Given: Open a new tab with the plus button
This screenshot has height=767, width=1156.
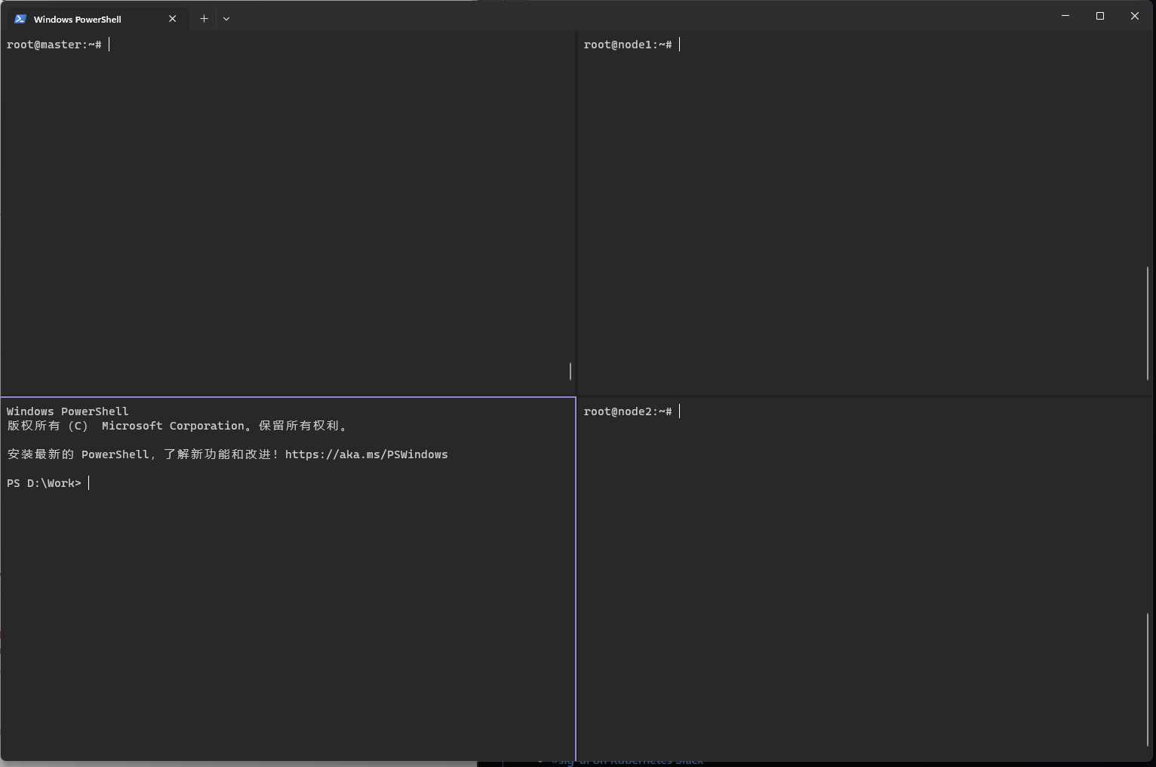Looking at the screenshot, I should [204, 19].
